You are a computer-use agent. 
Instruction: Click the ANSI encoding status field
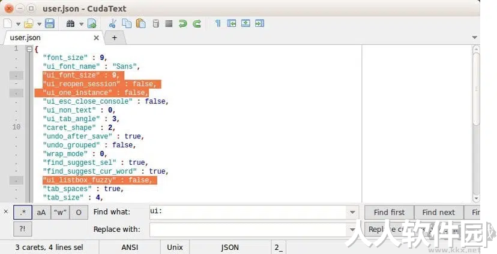pyautogui.click(x=130, y=247)
